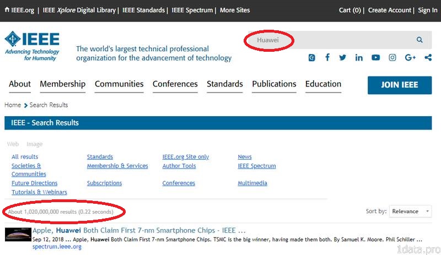Open the IEEE Facebook page icon

pos(327,57)
